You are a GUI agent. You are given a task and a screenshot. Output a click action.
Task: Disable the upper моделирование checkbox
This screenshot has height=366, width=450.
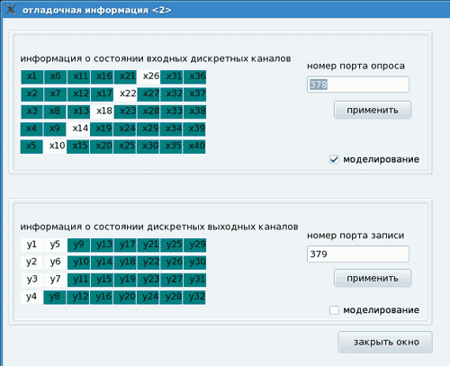coord(334,159)
